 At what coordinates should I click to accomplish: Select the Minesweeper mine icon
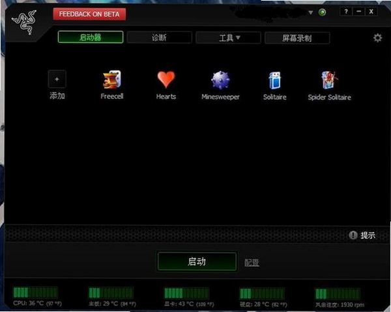[x=220, y=80]
